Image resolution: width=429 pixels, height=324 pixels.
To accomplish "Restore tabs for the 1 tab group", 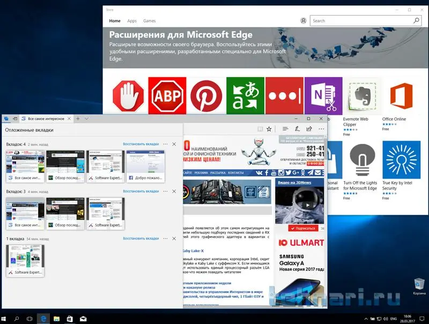I will coord(141,238).
